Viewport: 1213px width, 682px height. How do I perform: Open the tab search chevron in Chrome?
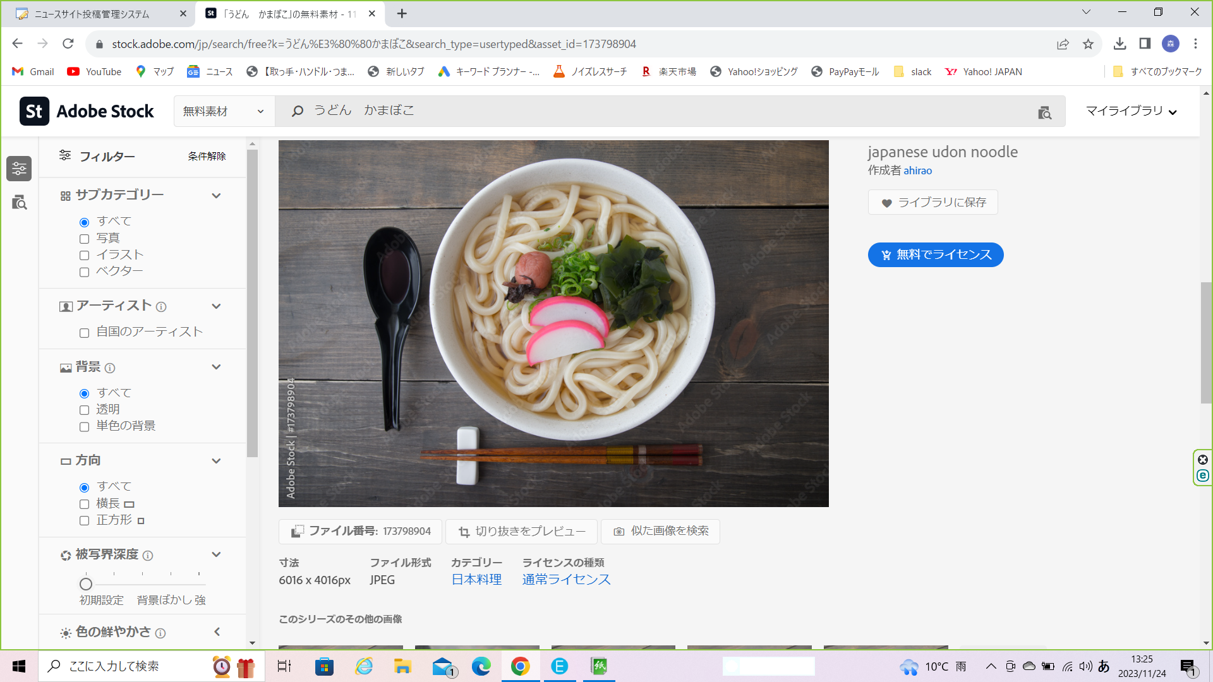click(1086, 12)
